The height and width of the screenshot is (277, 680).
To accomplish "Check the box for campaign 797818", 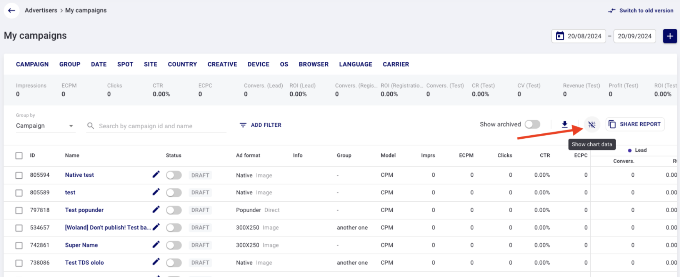I will 19,211.
